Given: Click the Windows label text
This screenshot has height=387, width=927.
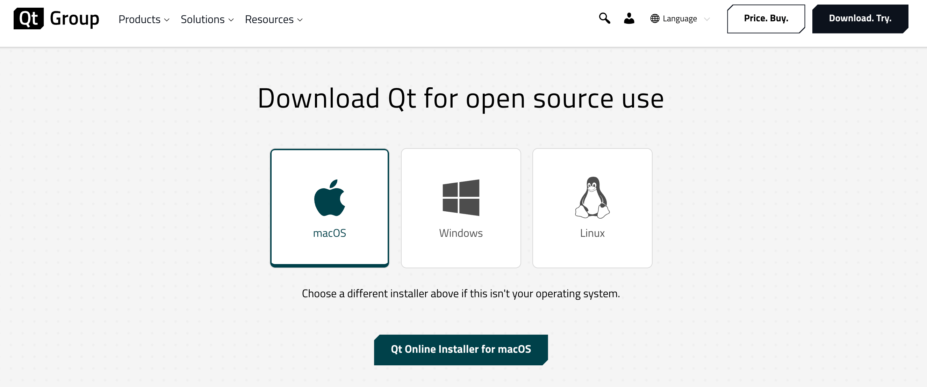Looking at the screenshot, I should click(461, 233).
